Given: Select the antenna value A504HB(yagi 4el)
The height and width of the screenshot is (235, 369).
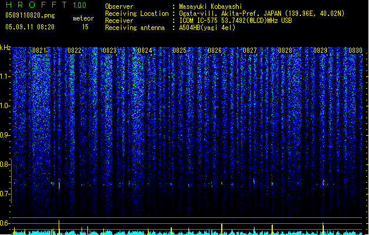Looking at the screenshot, I should (x=207, y=28).
